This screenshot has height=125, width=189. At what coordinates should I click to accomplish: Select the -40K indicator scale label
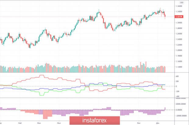(177, 96)
